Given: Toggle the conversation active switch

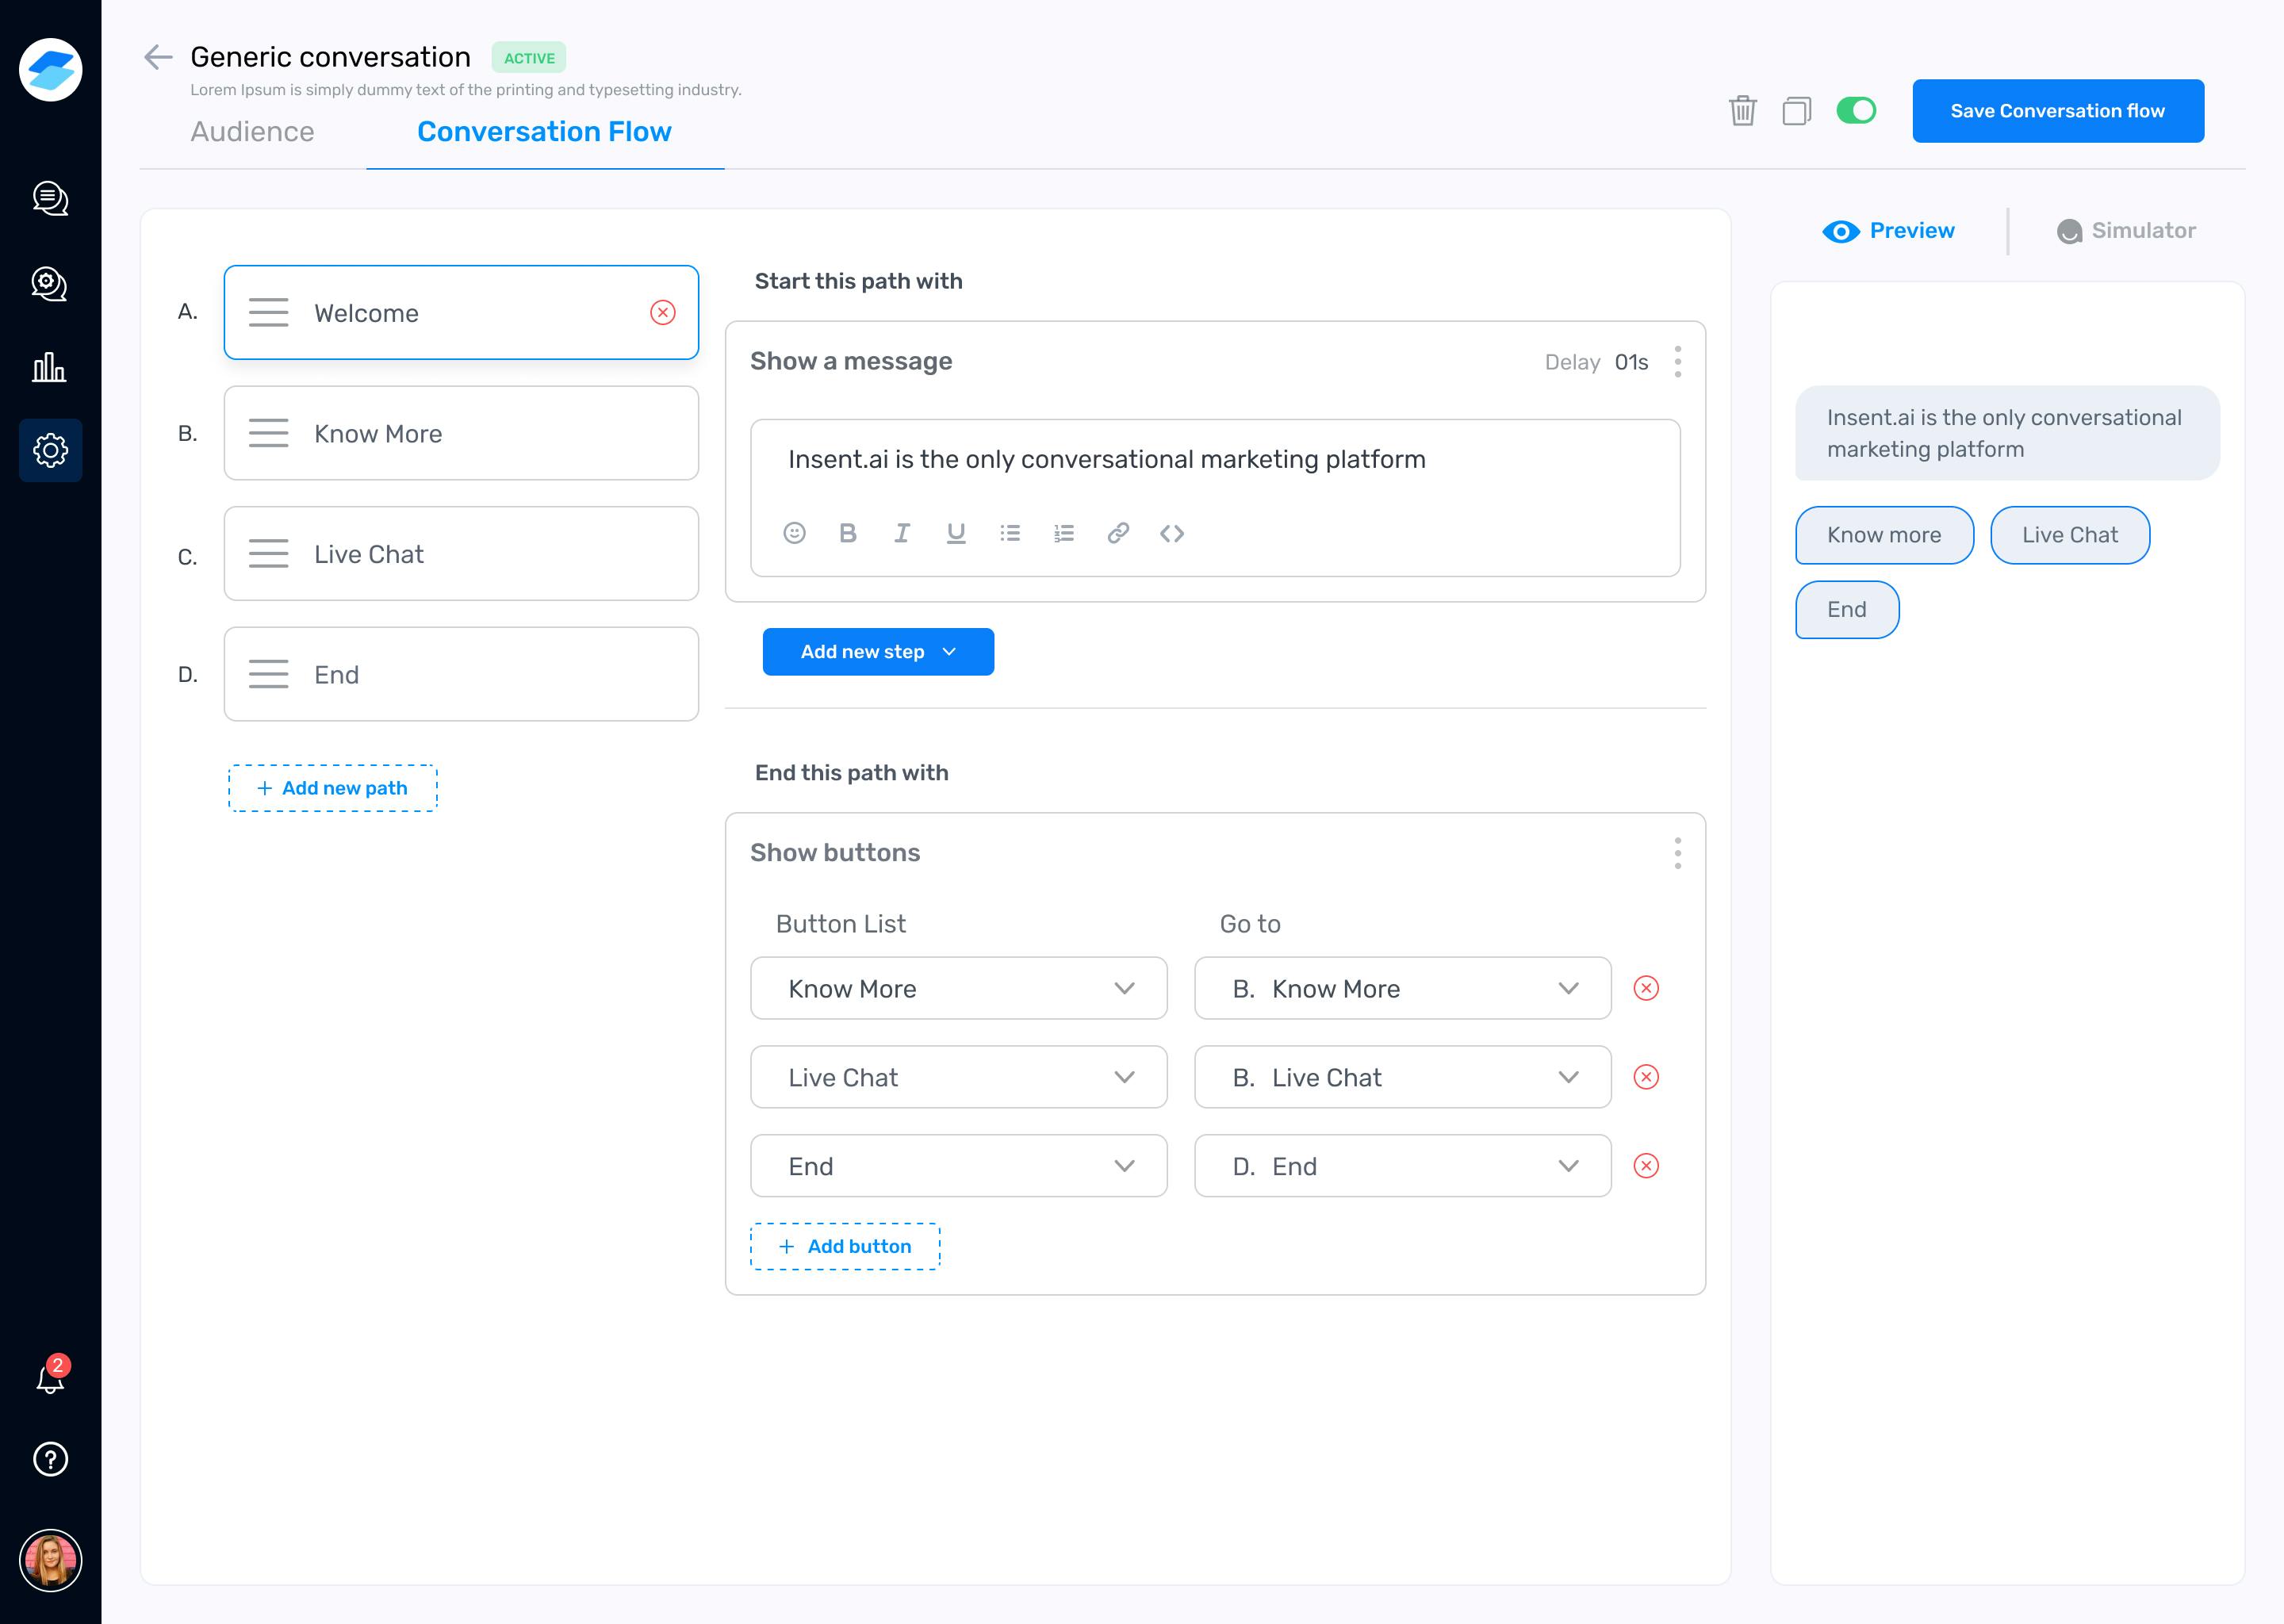Looking at the screenshot, I should [x=1857, y=111].
